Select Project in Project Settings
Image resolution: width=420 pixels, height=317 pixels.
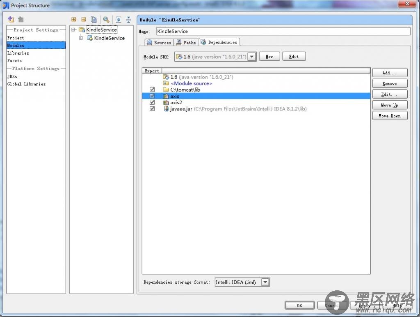(36, 38)
